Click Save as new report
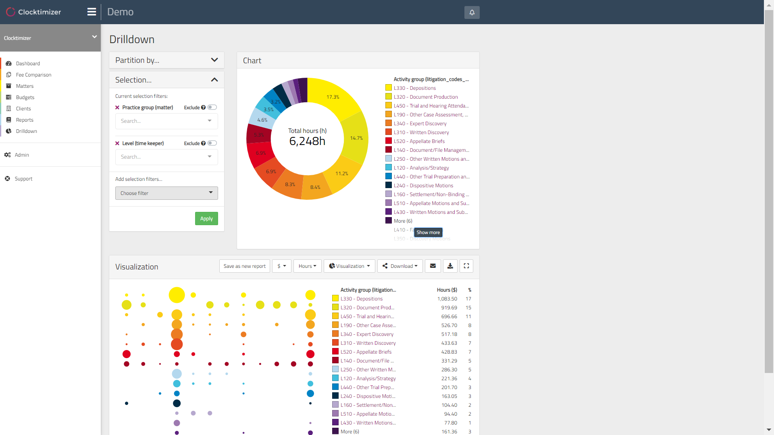The height and width of the screenshot is (435, 774). pos(244,266)
